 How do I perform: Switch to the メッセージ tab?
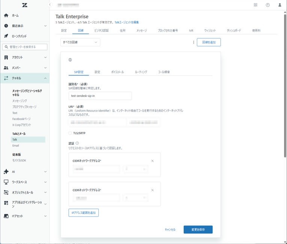(142, 30)
